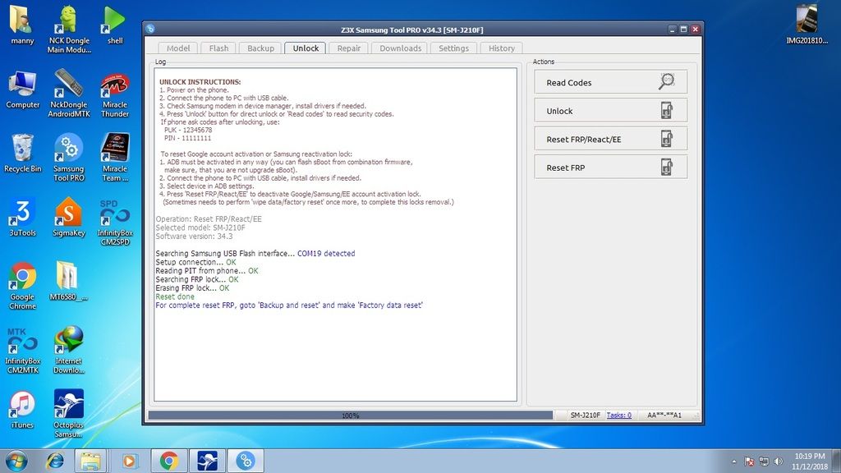Screen dimensions: 841x473
Task: Open the manny user folder on desktop
Action: click(x=22, y=25)
